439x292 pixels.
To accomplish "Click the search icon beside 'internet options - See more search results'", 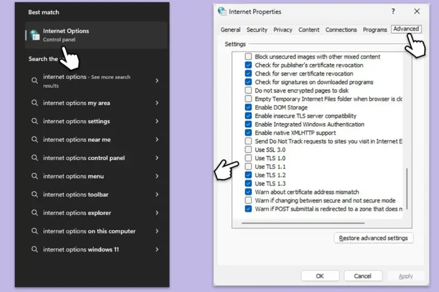I will point(35,81).
